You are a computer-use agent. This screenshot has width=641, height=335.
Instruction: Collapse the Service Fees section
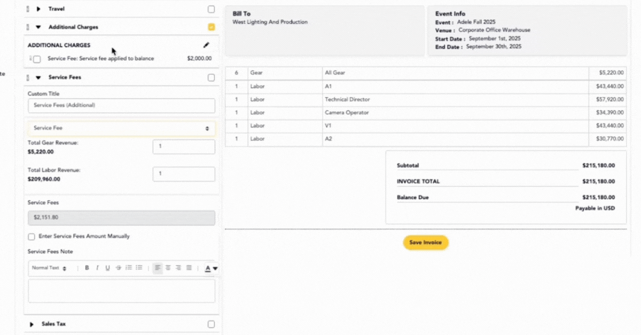tap(38, 77)
